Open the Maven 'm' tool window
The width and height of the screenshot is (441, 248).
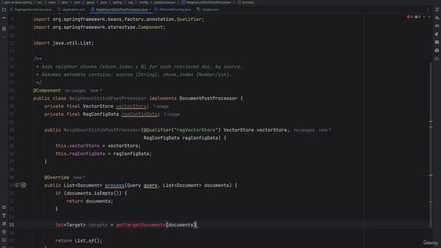click(437, 26)
